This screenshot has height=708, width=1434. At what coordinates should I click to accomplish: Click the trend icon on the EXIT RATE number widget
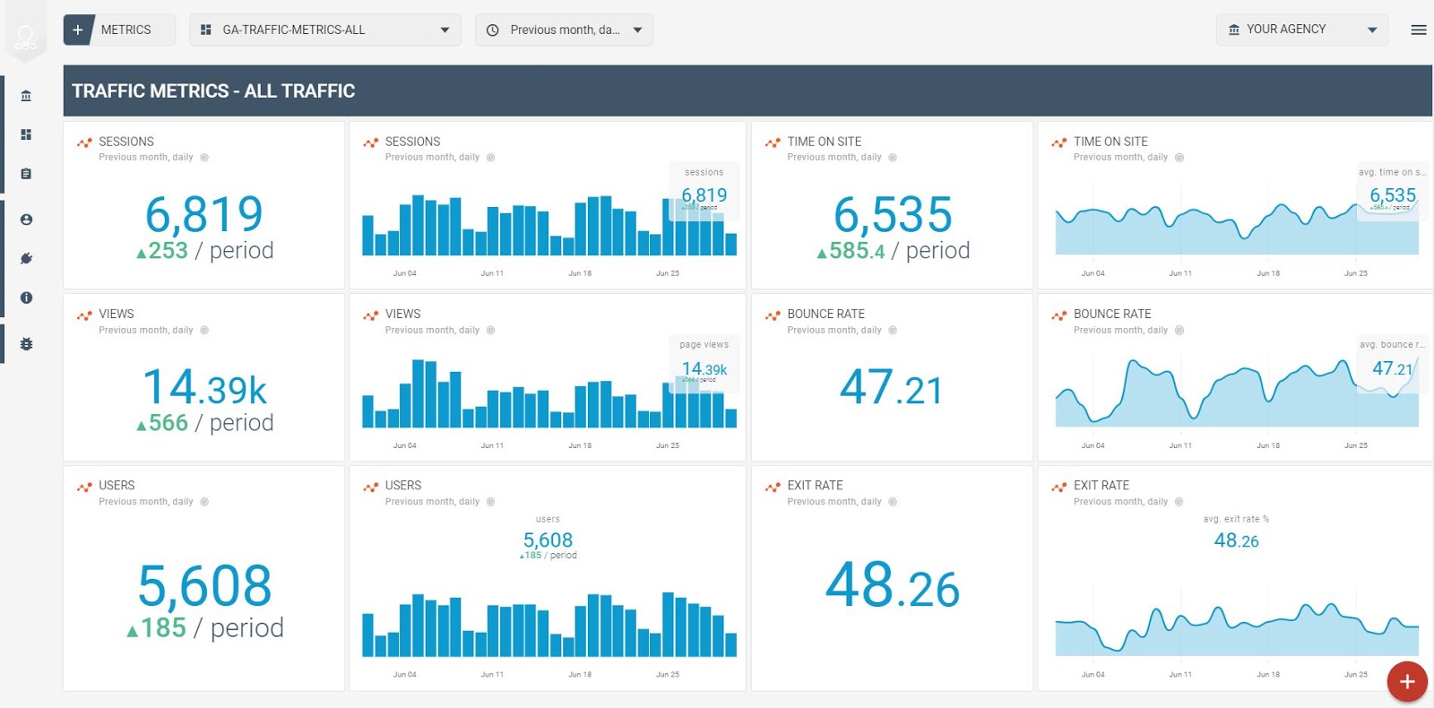click(773, 487)
